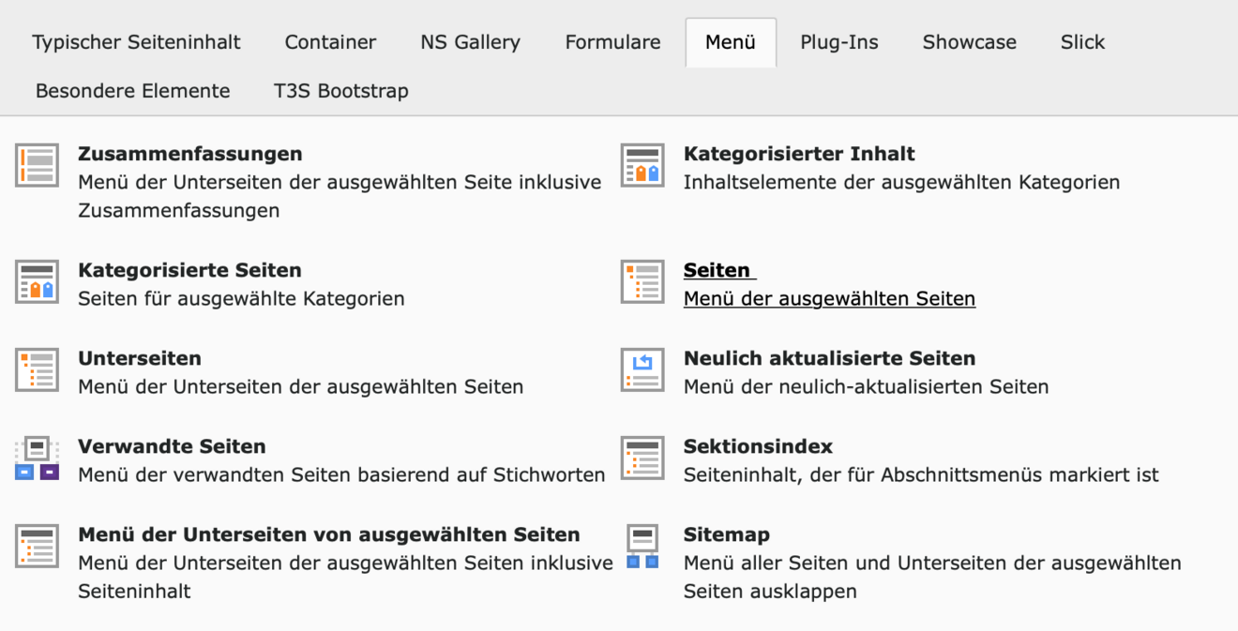Image resolution: width=1238 pixels, height=631 pixels.
Task: Select the Sektionsindex icon
Action: pyautogui.click(x=642, y=458)
